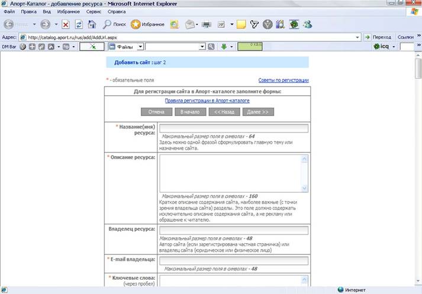This screenshot has height=294, width=422.
Task: Expand the Word edit icon dropdown arrow
Action: pos(232,24)
